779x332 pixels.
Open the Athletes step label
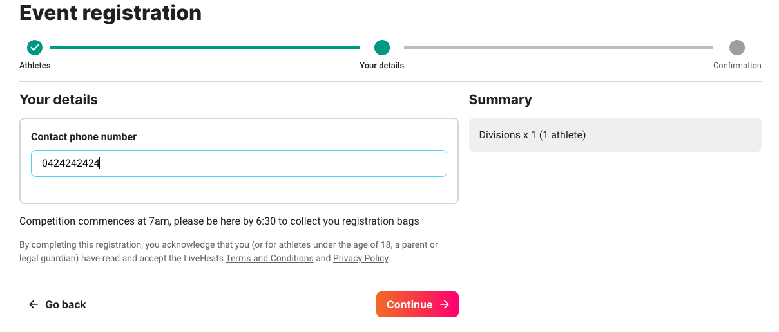click(35, 66)
